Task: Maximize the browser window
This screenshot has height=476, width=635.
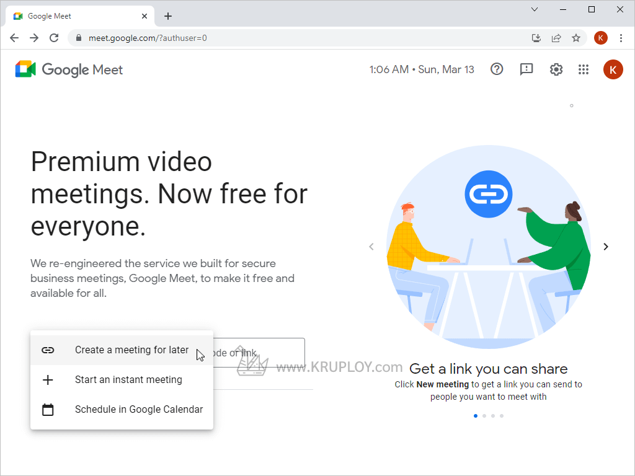Action: [x=591, y=9]
